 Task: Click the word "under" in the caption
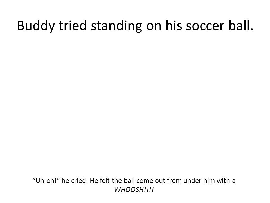click(192, 180)
